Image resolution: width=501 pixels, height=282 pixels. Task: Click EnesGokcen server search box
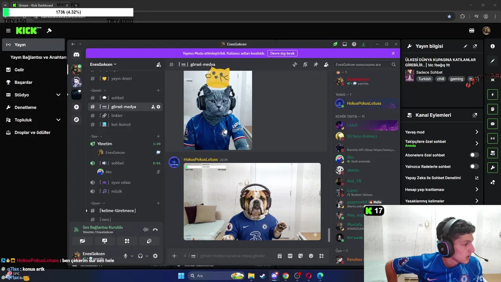[365, 65]
